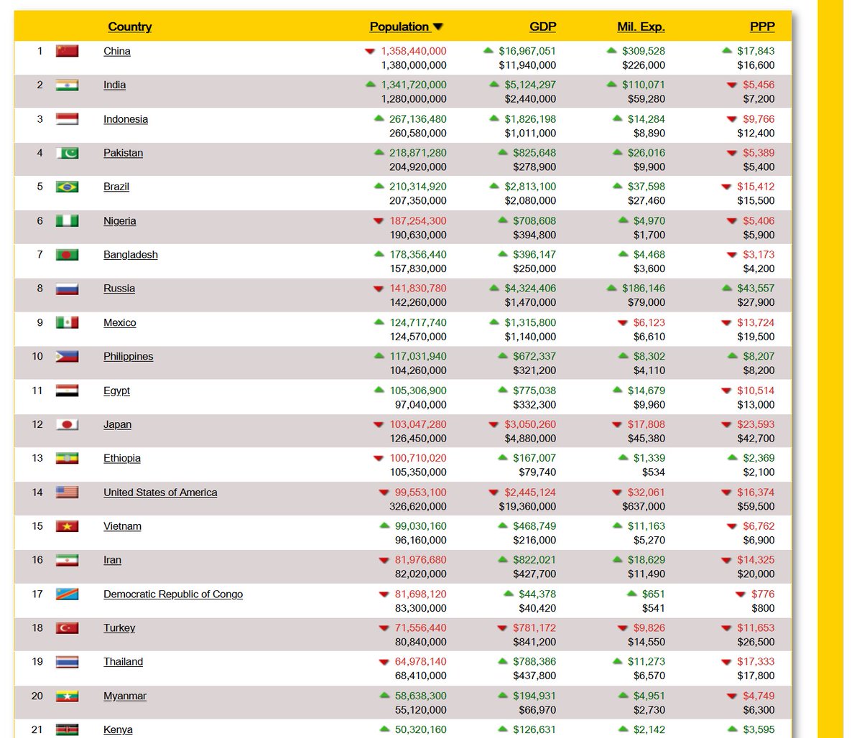
Task: Sort table by Mil. Exp. column
Action: pos(641,27)
